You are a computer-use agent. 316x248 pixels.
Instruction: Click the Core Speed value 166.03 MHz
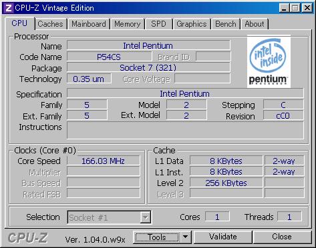103,161
